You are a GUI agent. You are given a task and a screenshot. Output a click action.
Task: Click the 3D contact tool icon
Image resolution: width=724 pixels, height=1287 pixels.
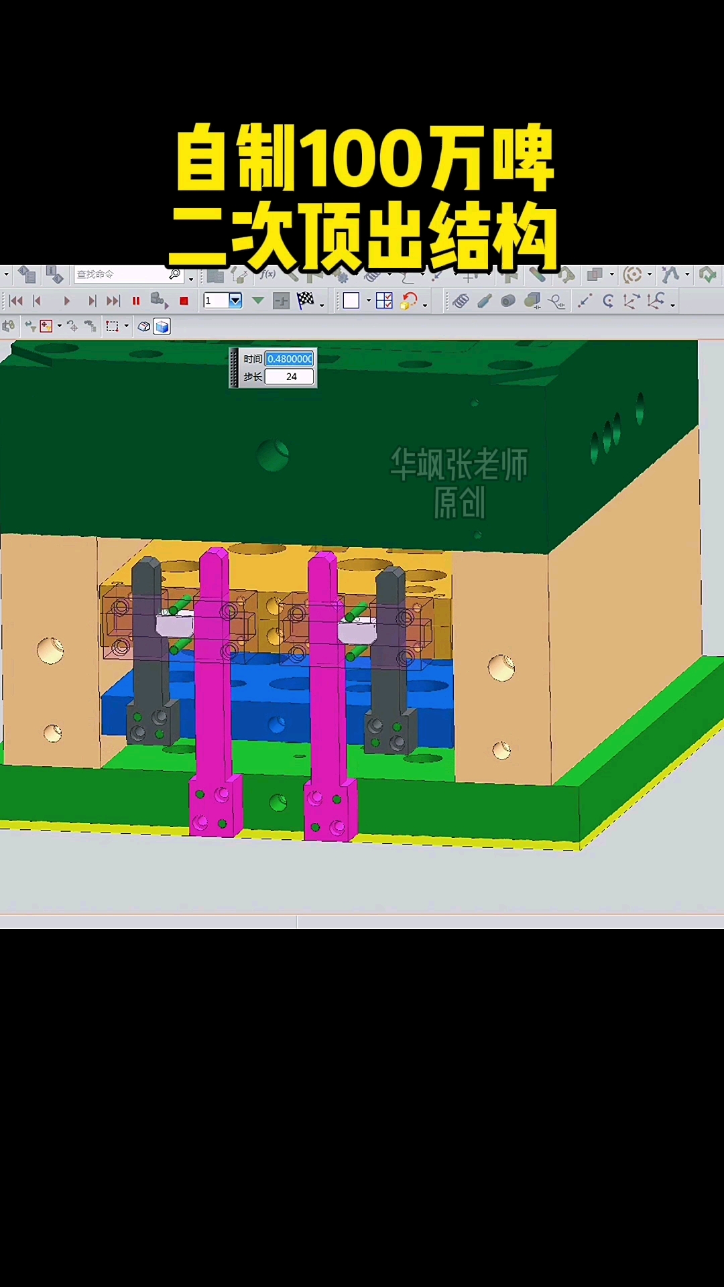pos(532,301)
